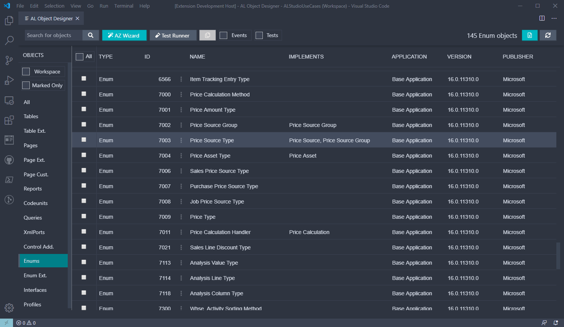
Task: Check the All select checkbox
Action: [80, 57]
